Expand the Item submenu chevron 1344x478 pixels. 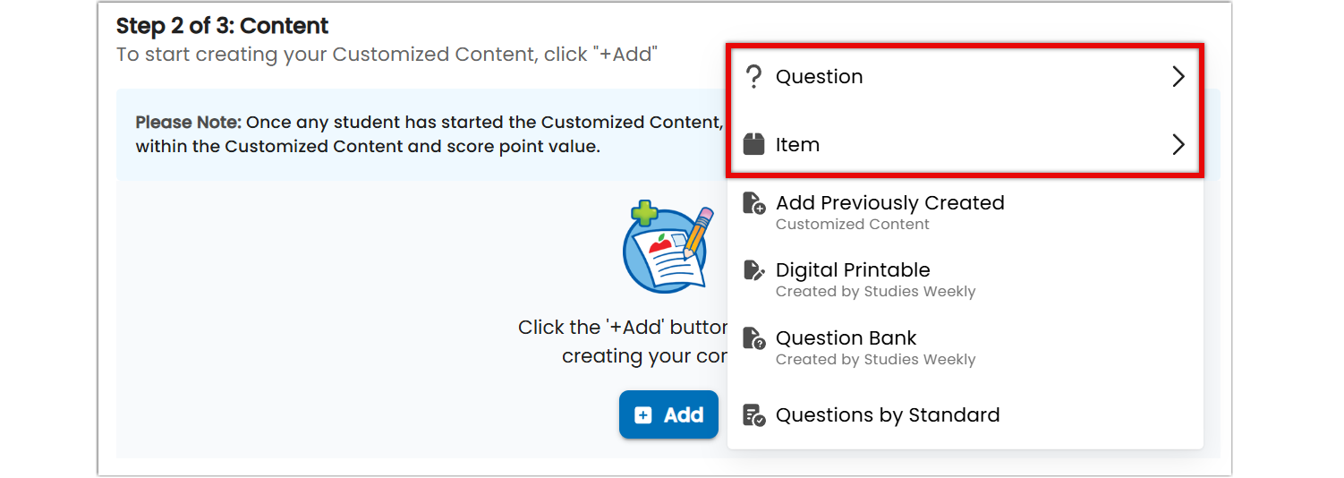click(x=1178, y=144)
